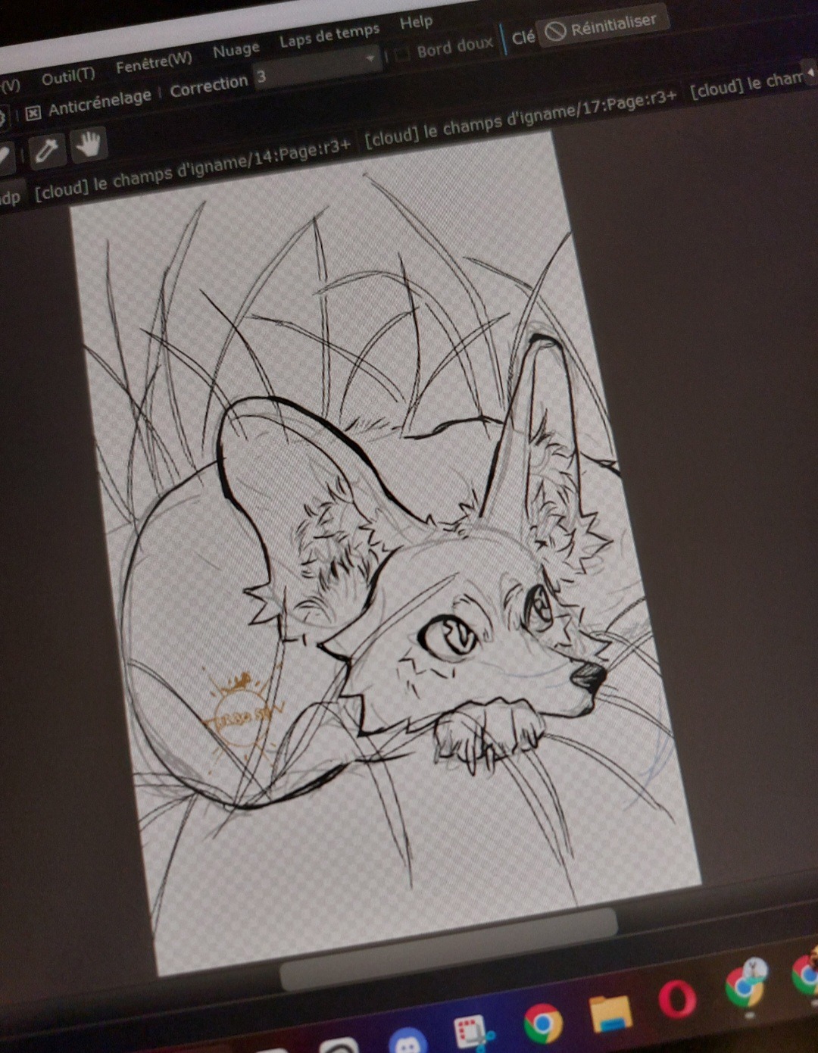Image resolution: width=818 pixels, height=1053 pixels.
Task: Select the Hand pan tool icon
Action: click(x=89, y=144)
